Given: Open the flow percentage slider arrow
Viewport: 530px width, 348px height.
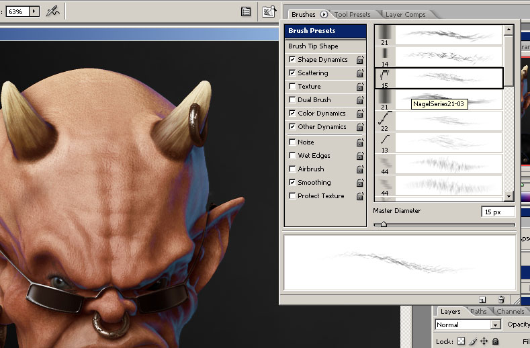Looking at the screenshot, I should [34, 11].
